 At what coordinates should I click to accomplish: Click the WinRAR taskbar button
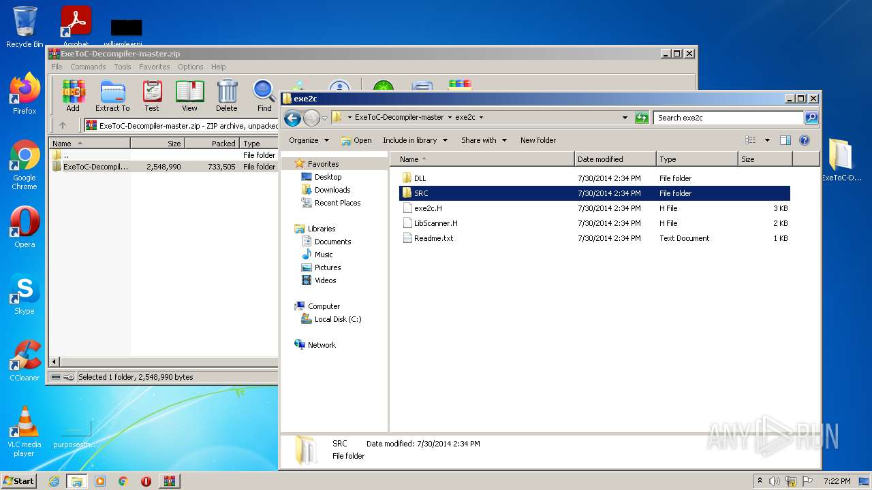tap(169, 481)
